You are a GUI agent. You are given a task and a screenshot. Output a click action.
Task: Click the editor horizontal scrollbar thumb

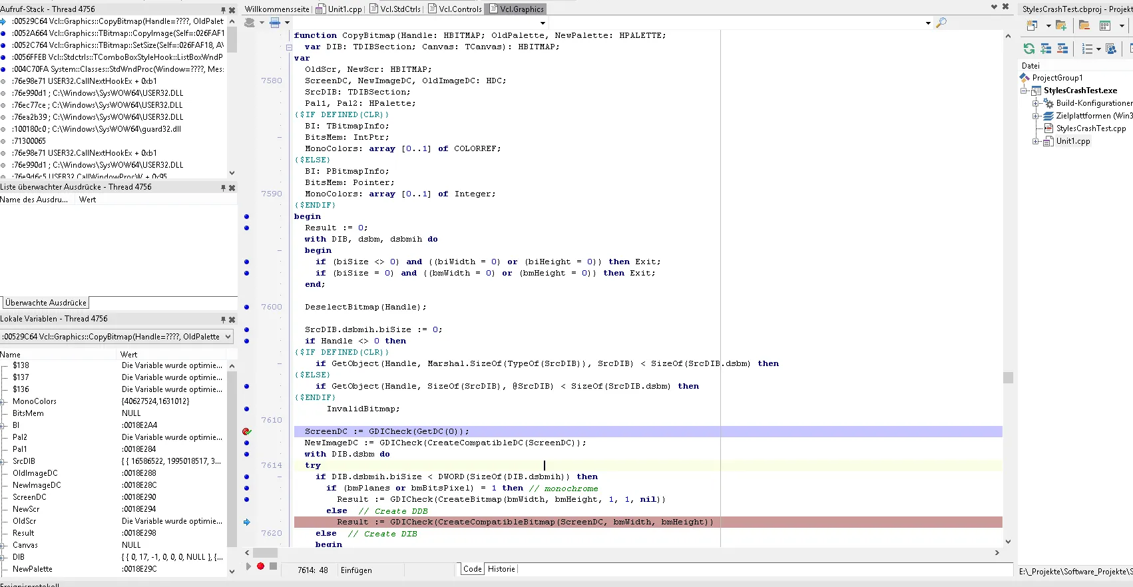(x=265, y=552)
